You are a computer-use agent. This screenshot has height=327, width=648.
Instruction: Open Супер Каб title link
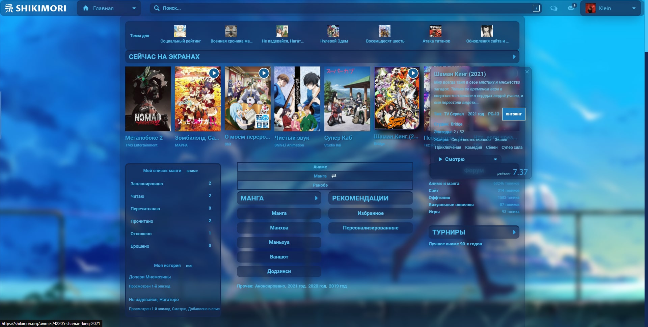[x=338, y=138]
